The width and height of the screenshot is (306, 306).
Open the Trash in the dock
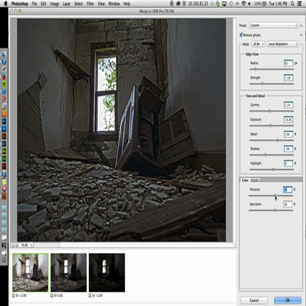tap(4, 259)
